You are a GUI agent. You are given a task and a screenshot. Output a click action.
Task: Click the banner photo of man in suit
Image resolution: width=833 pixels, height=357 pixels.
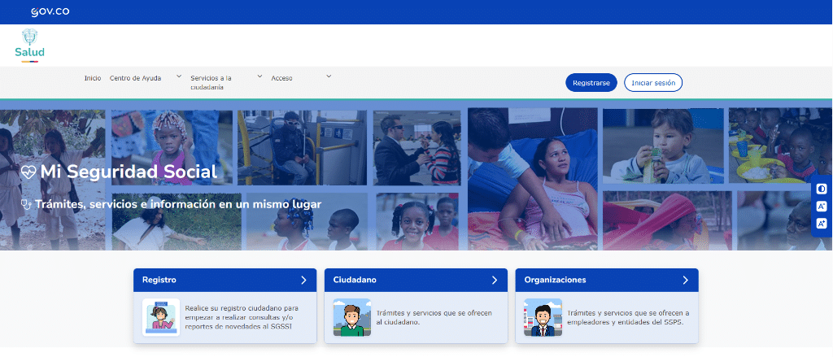(x=416, y=148)
